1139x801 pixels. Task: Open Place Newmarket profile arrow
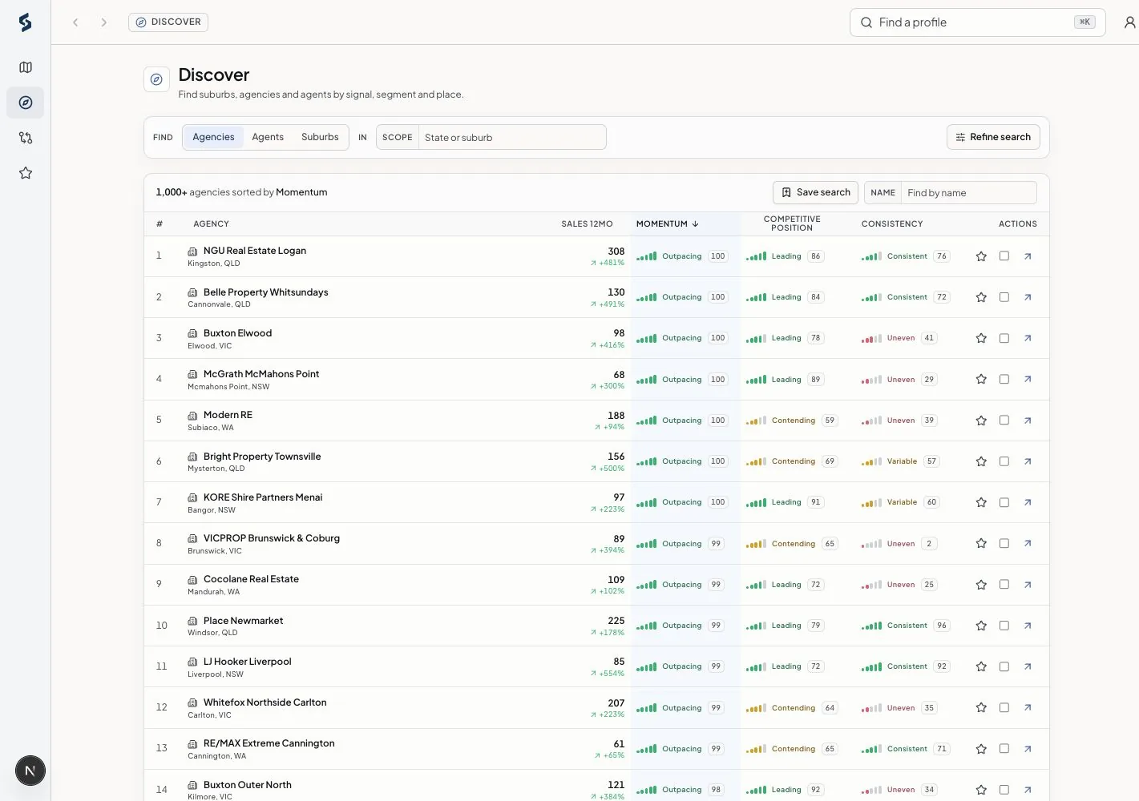pyautogui.click(x=1028, y=626)
